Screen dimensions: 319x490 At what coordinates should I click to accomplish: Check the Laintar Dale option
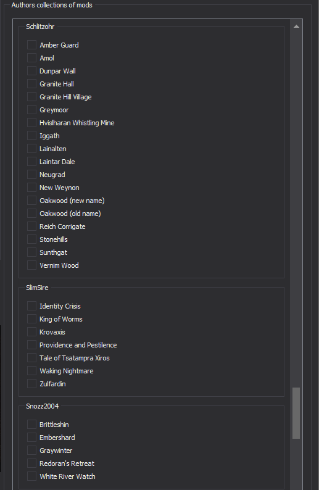31,162
